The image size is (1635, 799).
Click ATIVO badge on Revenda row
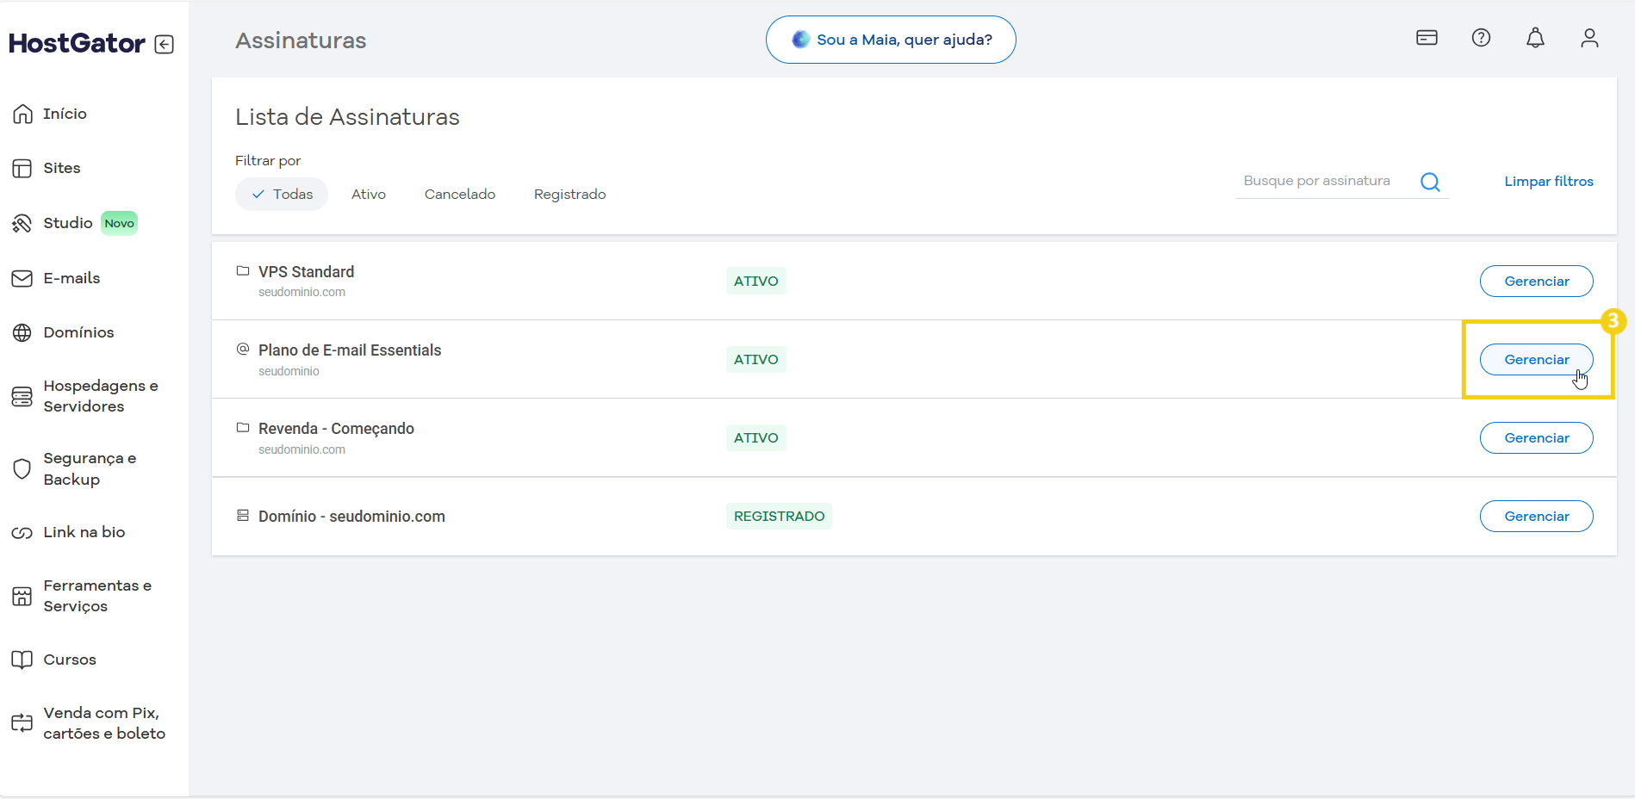755,437
